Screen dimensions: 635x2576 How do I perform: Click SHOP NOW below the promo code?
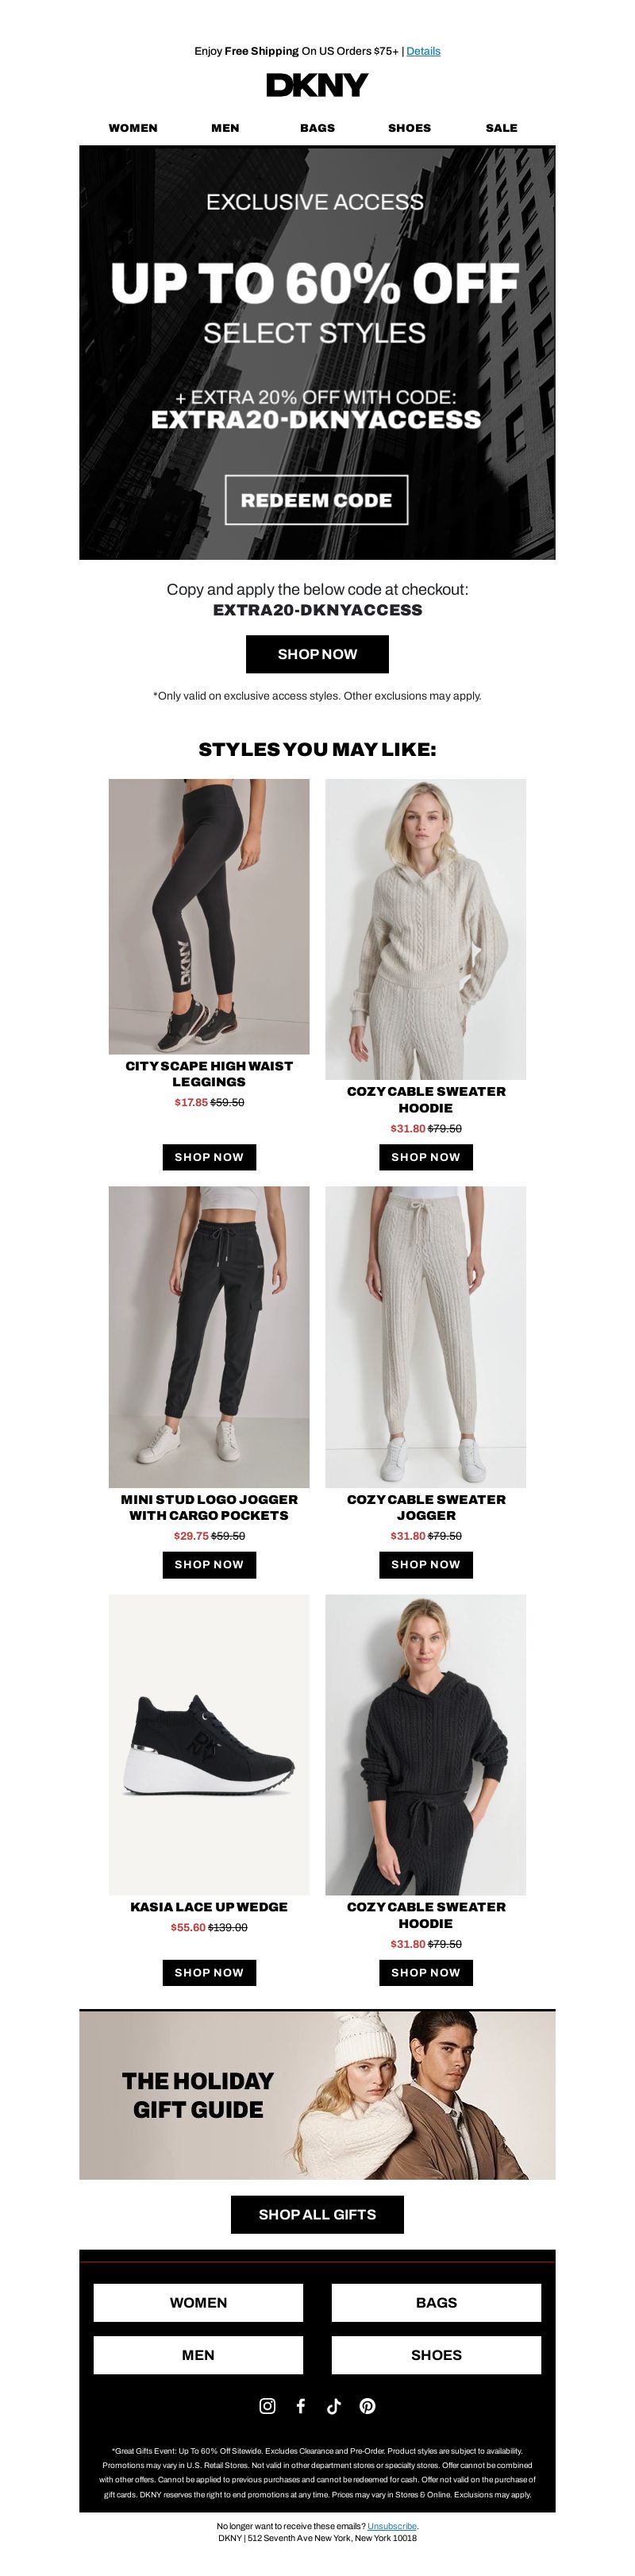tap(317, 654)
